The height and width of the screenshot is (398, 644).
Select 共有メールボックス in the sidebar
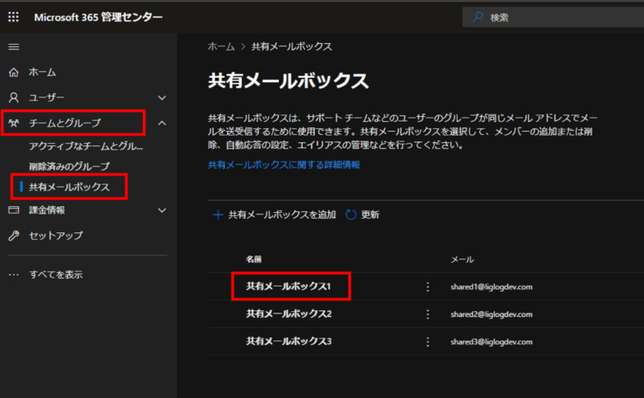pyautogui.click(x=69, y=187)
